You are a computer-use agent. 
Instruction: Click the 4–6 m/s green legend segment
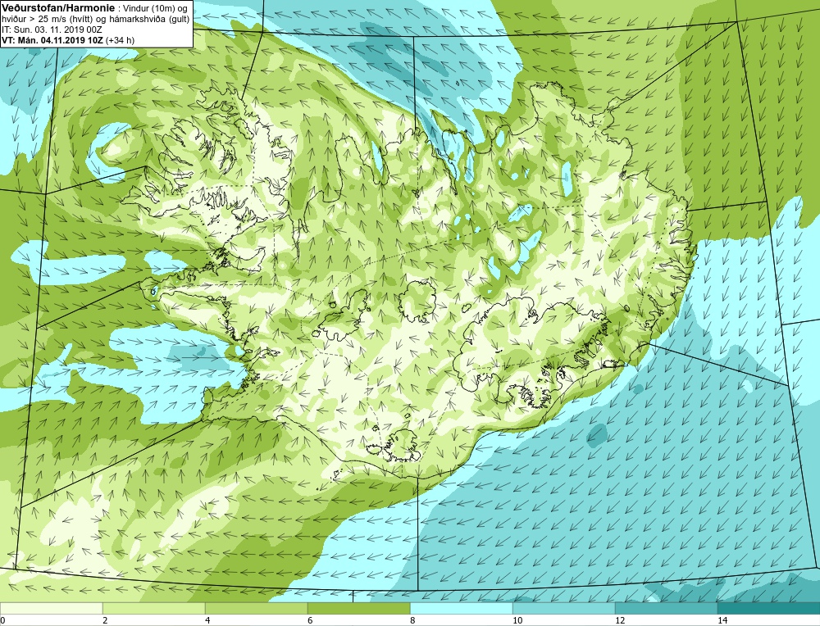[256, 609]
